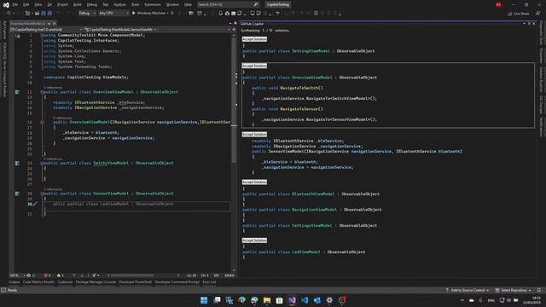Image resolution: width=546 pixels, height=307 pixels.
Task: Click Select Repository in status bar
Action: pos(514,290)
